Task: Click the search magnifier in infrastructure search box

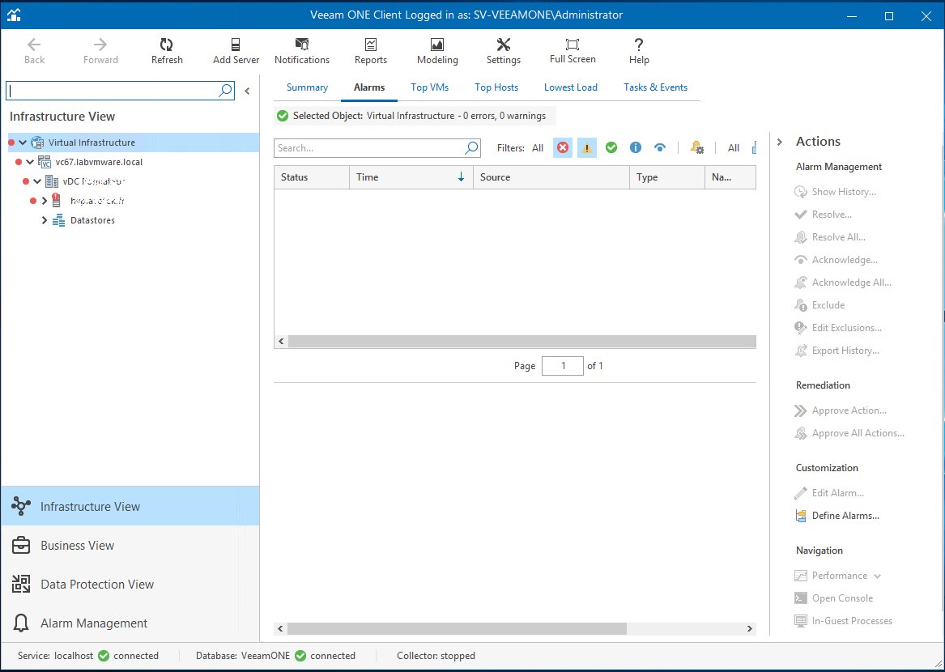Action: click(225, 91)
